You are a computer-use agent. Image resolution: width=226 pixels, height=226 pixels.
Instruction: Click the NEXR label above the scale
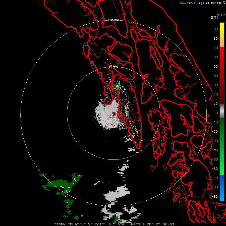tap(220, 15)
